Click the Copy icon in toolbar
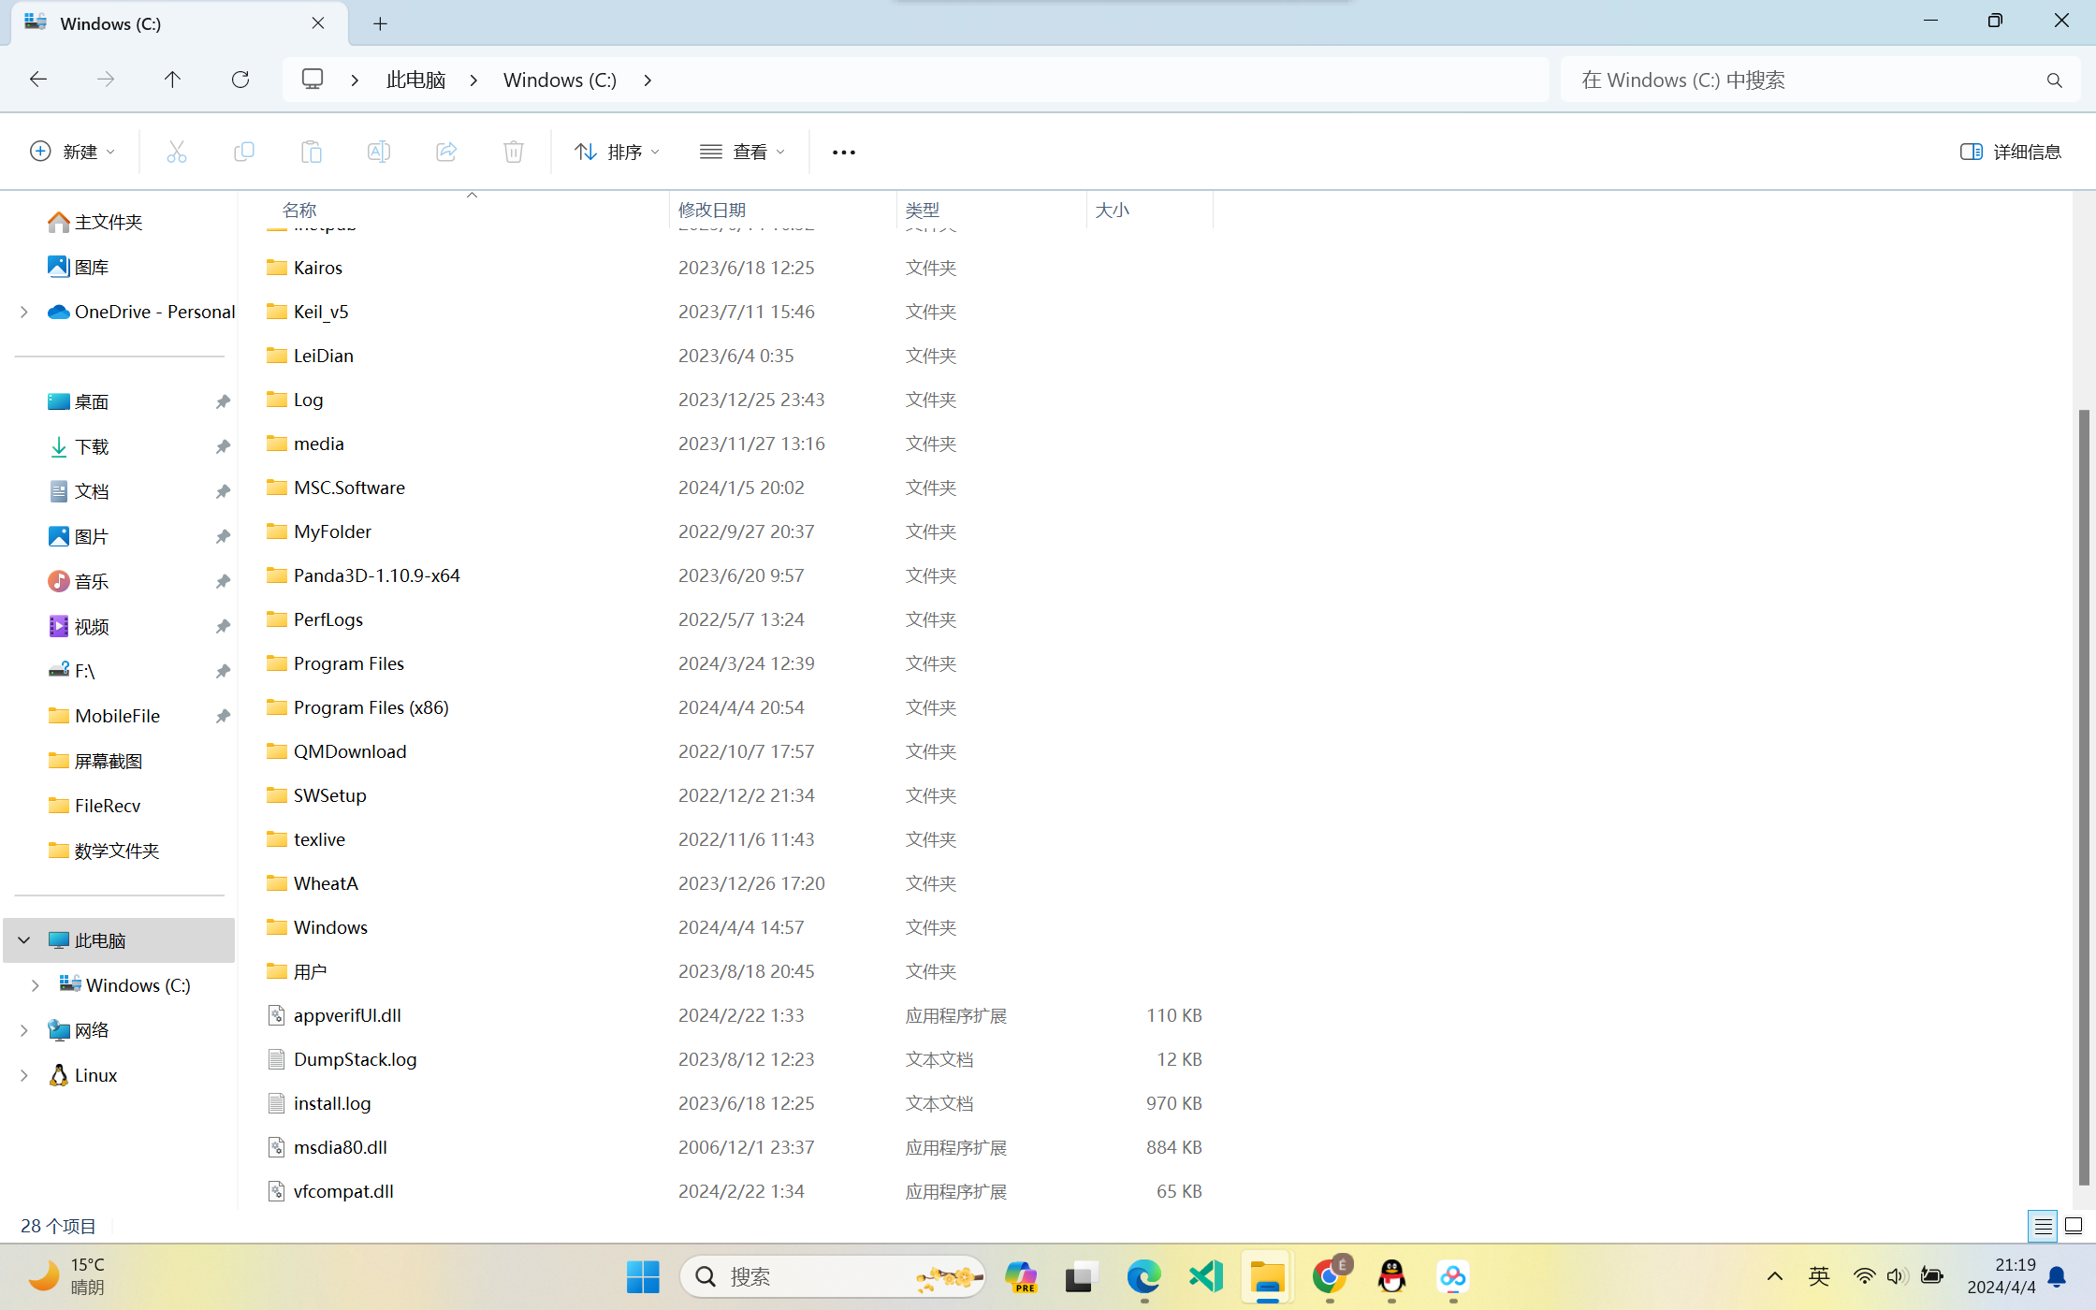Screen dimensions: 2096x1310 (244, 152)
